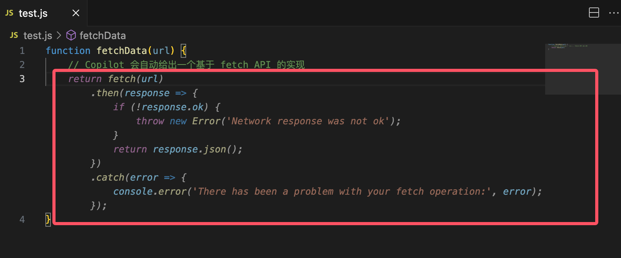
Task: Click the breadcrumb chevron between test.js and fetchData
Action: click(59, 35)
